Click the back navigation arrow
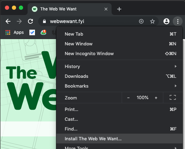The height and width of the screenshot is (149, 185). (8, 21)
